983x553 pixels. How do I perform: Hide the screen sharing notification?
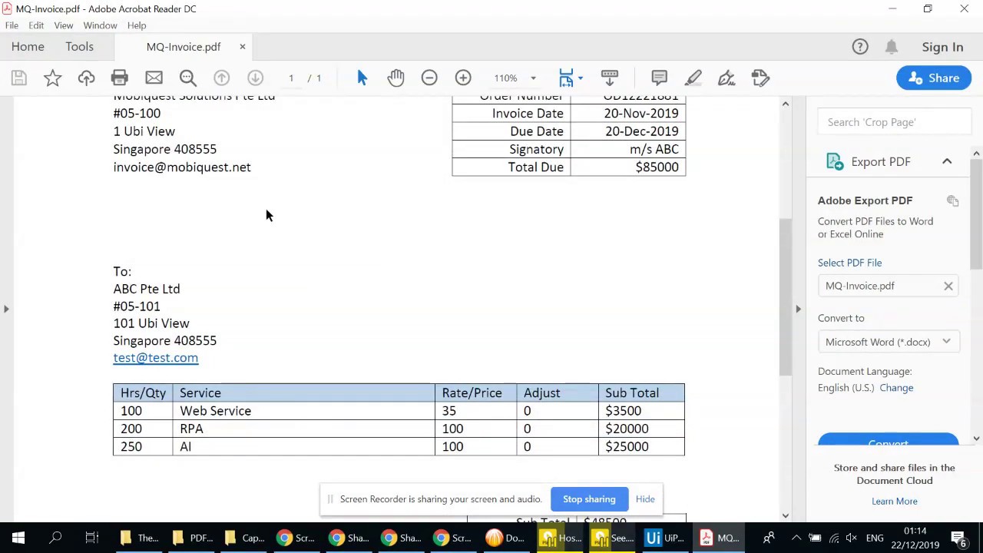[645, 499]
